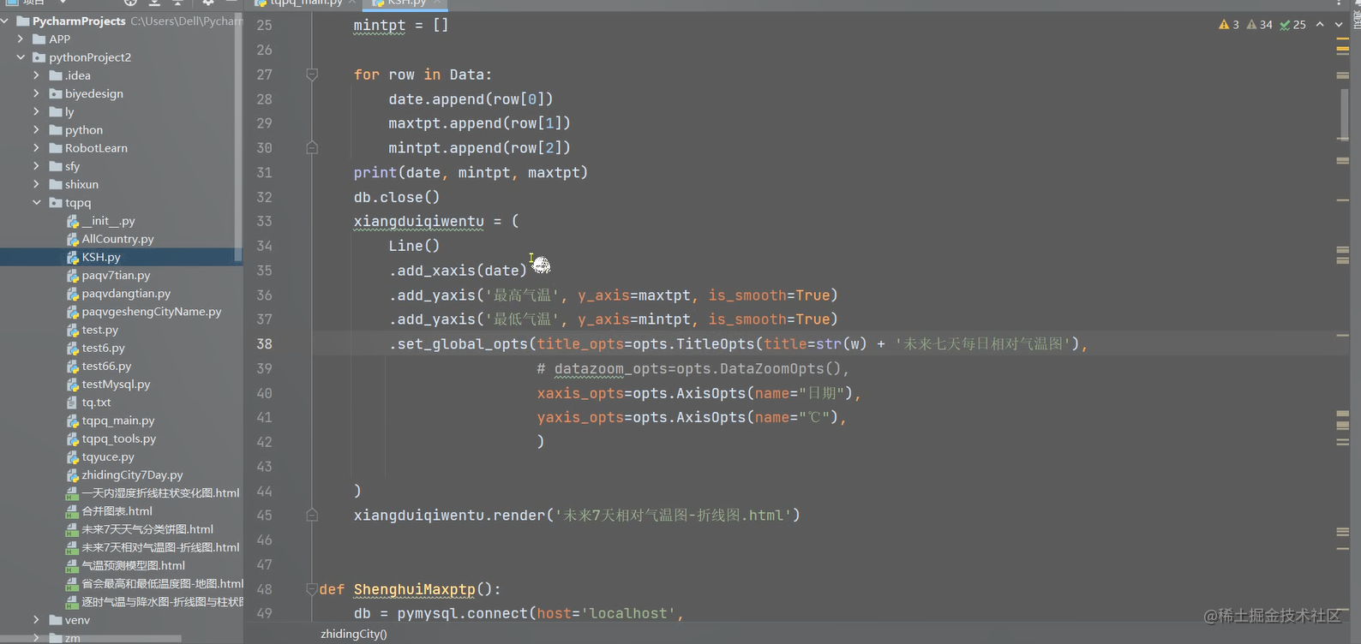Click on db.close() at line 32
The height and width of the screenshot is (644, 1361).
pyautogui.click(x=397, y=197)
